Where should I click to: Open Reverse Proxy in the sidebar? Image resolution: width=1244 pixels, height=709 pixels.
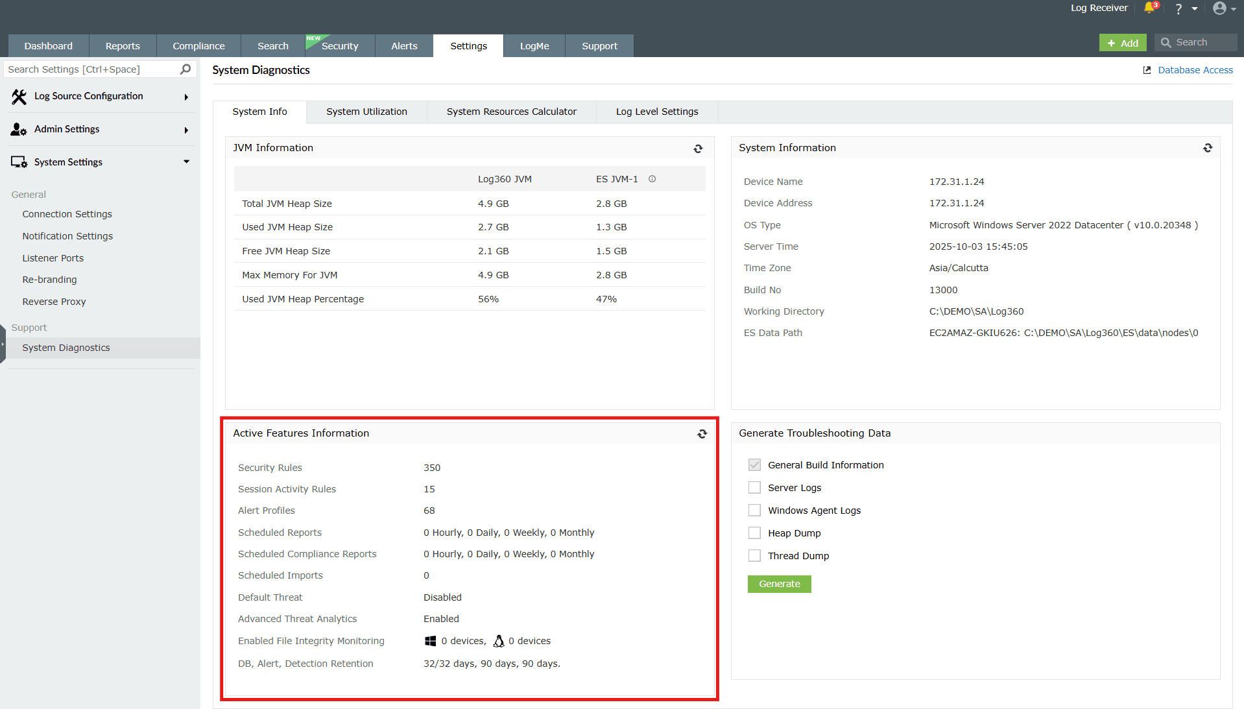54,302
